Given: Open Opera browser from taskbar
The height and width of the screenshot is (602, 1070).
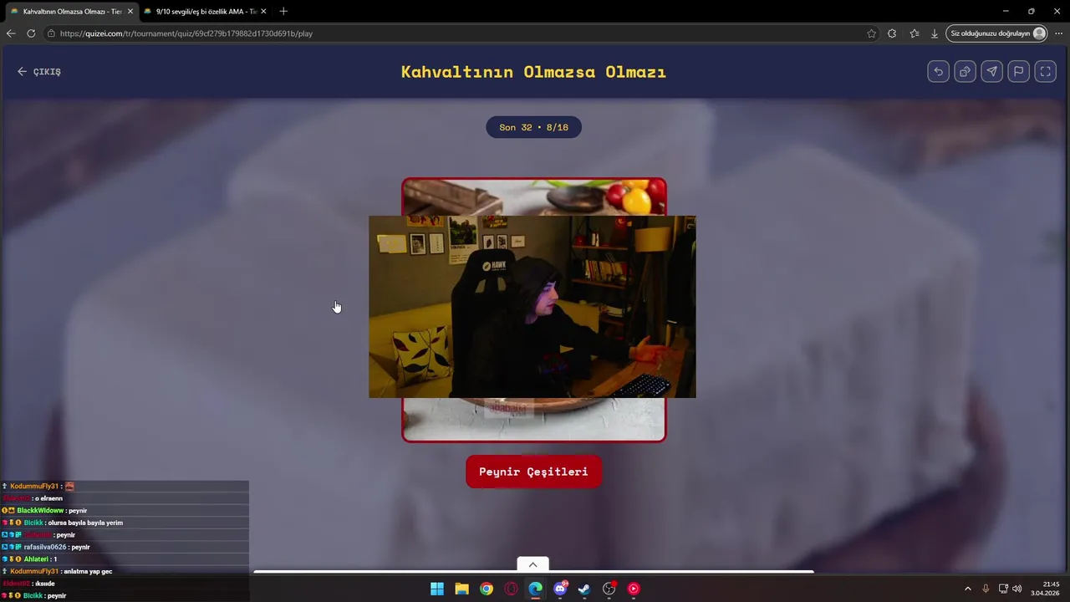Looking at the screenshot, I should pos(511,589).
